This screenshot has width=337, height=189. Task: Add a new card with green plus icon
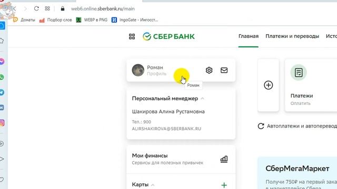tap(224, 185)
